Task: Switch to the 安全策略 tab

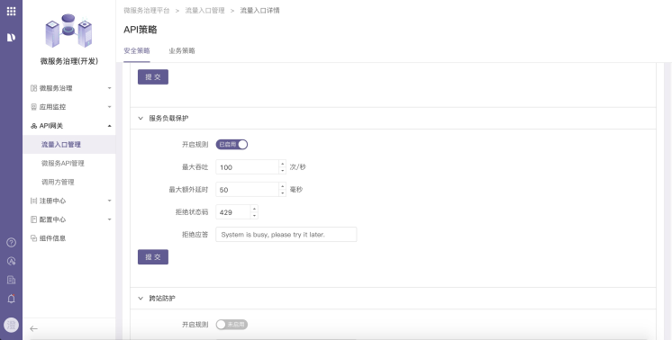Action: (137, 51)
